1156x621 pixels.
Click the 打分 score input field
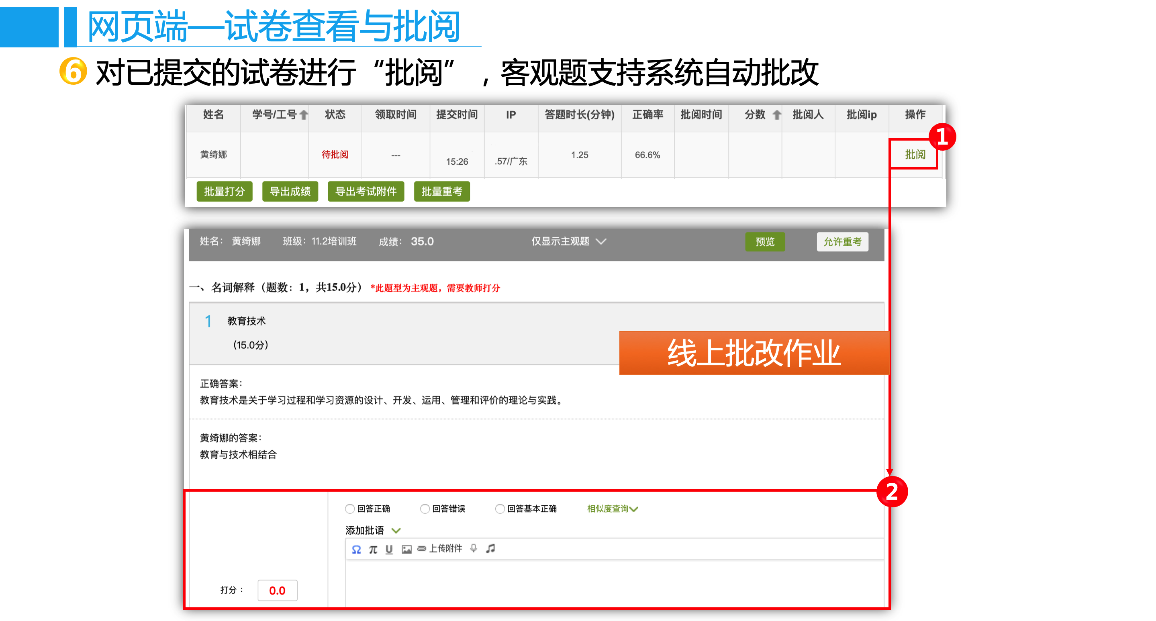click(x=277, y=590)
